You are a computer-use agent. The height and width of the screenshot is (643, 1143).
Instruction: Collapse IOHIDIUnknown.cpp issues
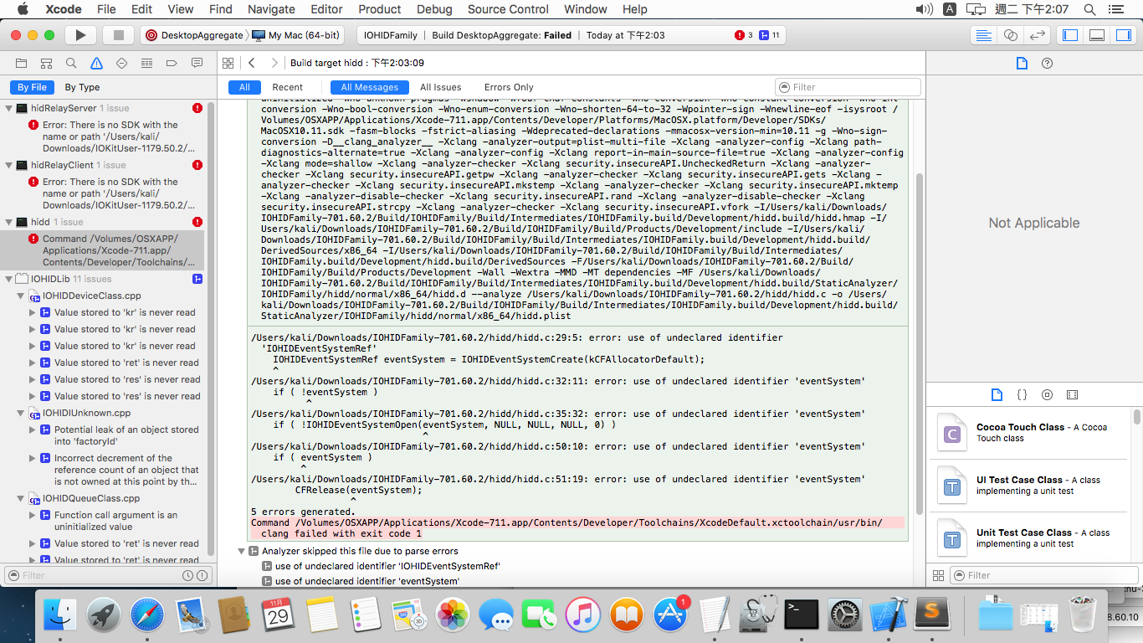click(21, 413)
